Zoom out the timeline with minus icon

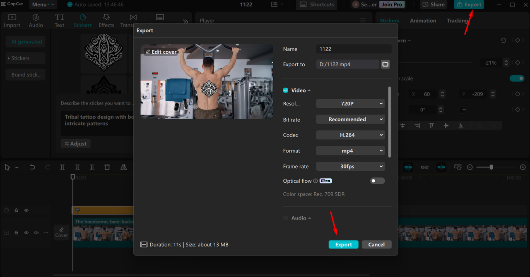pyautogui.click(x=470, y=167)
